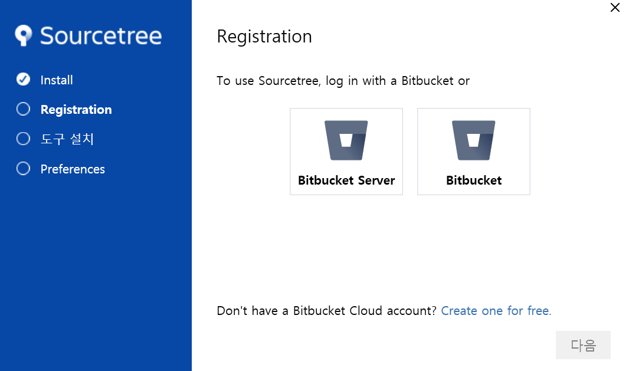Select the Registration step label

tap(76, 110)
